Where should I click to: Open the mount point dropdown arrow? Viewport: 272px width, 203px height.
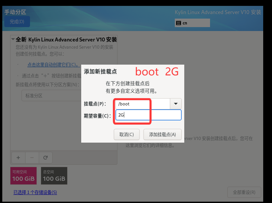[x=176, y=104]
